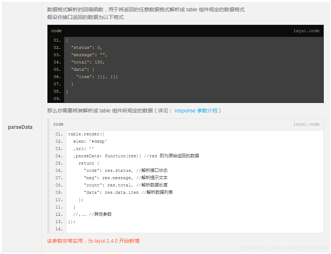Viewport: 331px width, 254px height.
Task: Select the parseData label in the left column
Action: click(20, 127)
